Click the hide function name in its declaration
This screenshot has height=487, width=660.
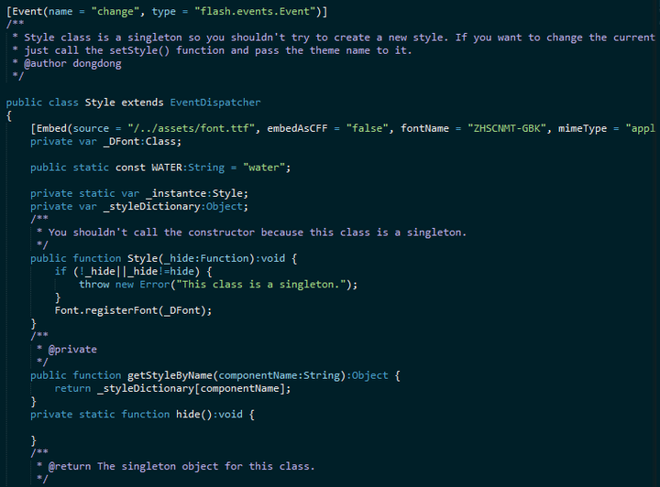coord(188,414)
